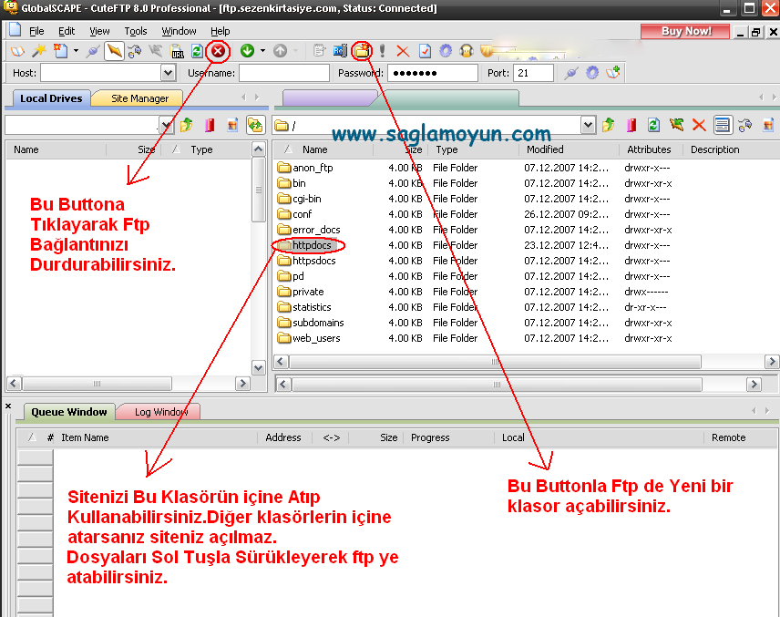Go up one folder in remote pane
Image resolution: width=780 pixels, height=617 pixels.
(609, 125)
